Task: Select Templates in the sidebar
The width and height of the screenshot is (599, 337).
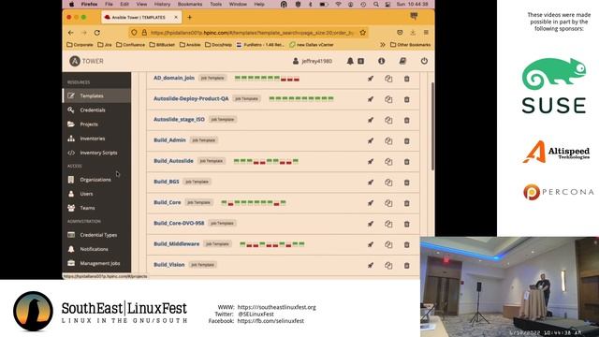Action: [x=96, y=95]
